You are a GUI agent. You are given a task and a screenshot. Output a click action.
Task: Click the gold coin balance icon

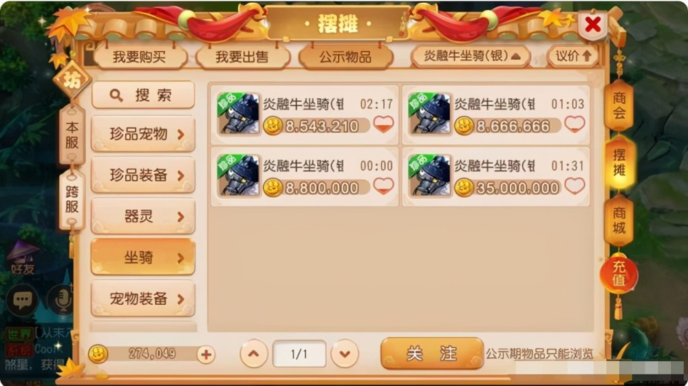coord(98,354)
